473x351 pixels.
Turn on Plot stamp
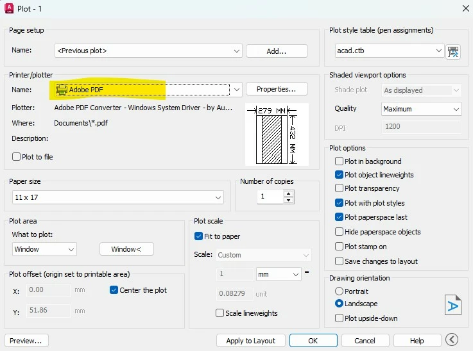coord(339,247)
